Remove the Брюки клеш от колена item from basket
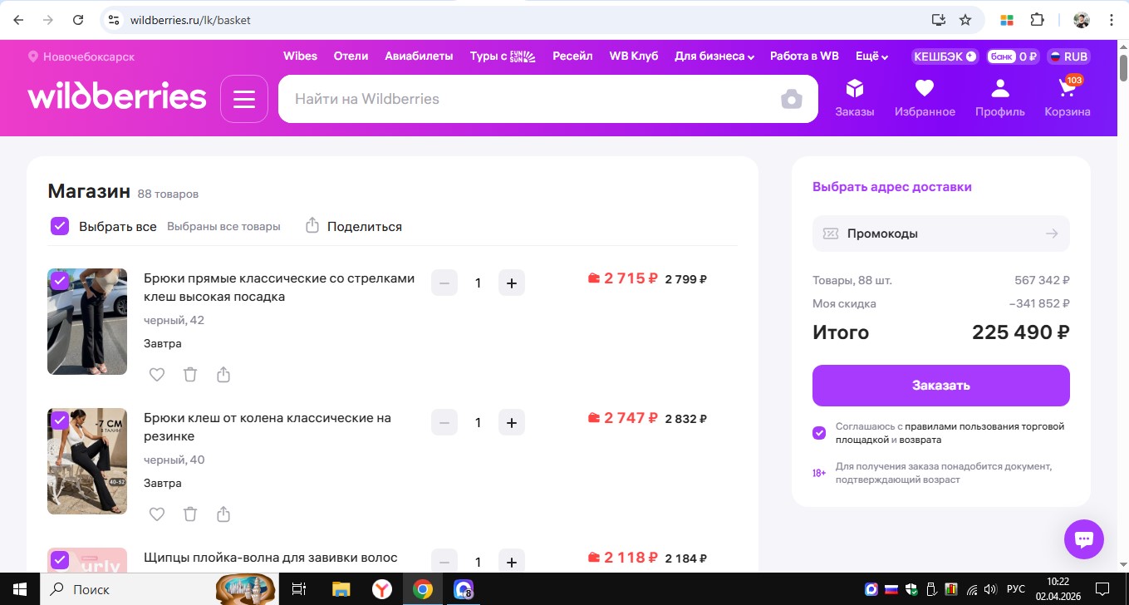This screenshot has height=605, width=1129. point(190,514)
